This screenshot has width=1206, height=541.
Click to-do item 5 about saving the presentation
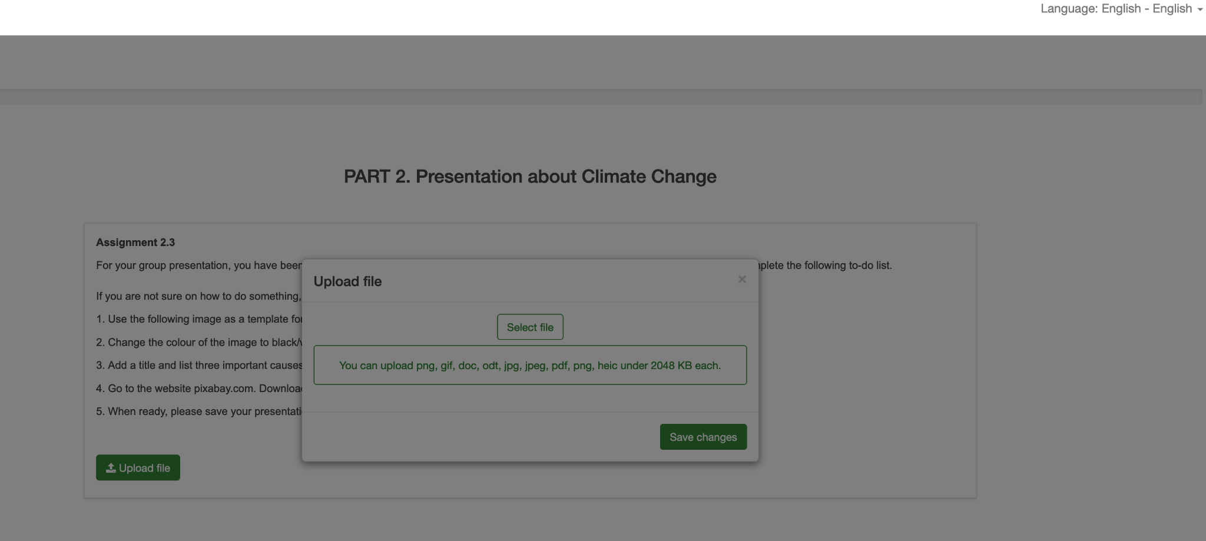point(199,411)
